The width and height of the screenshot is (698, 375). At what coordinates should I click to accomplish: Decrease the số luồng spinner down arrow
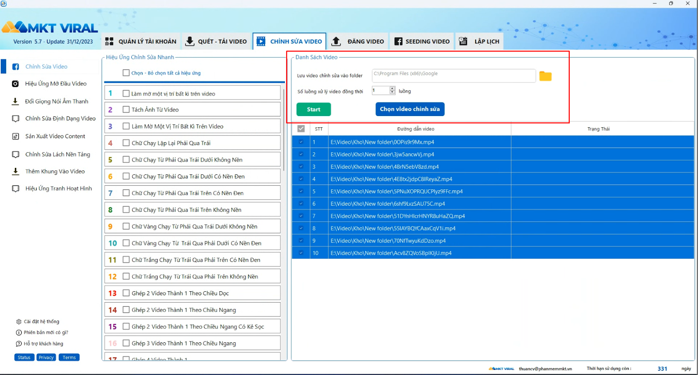[392, 92]
